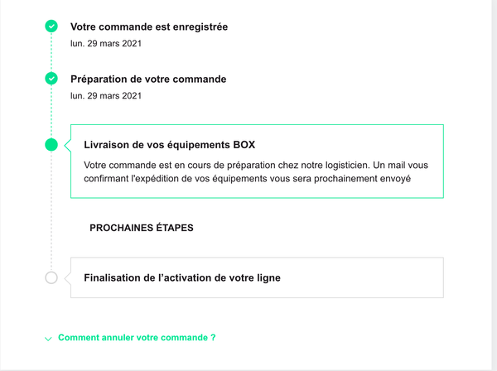This screenshot has height=371, width=497.
Task: Expand 'Comment annuler votre commande ?' using the chevron
Action: pos(48,339)
